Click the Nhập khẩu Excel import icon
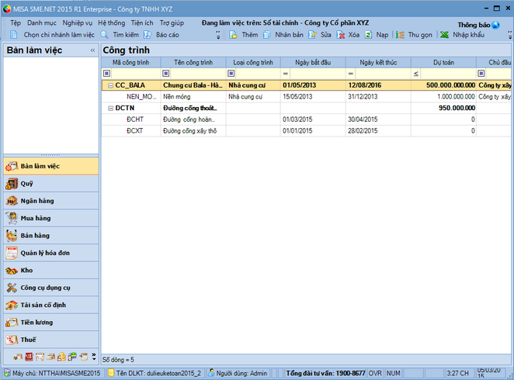This screenshot has height=380, width=514. click(444, 35)
